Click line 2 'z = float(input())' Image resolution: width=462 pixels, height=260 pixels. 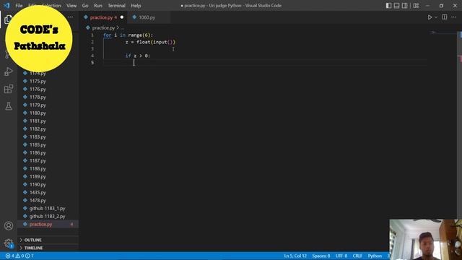pyautogui.click(x=150, y=42)
